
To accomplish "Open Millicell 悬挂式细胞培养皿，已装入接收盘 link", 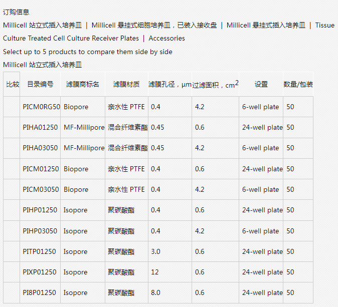I will tap(154, 25).
